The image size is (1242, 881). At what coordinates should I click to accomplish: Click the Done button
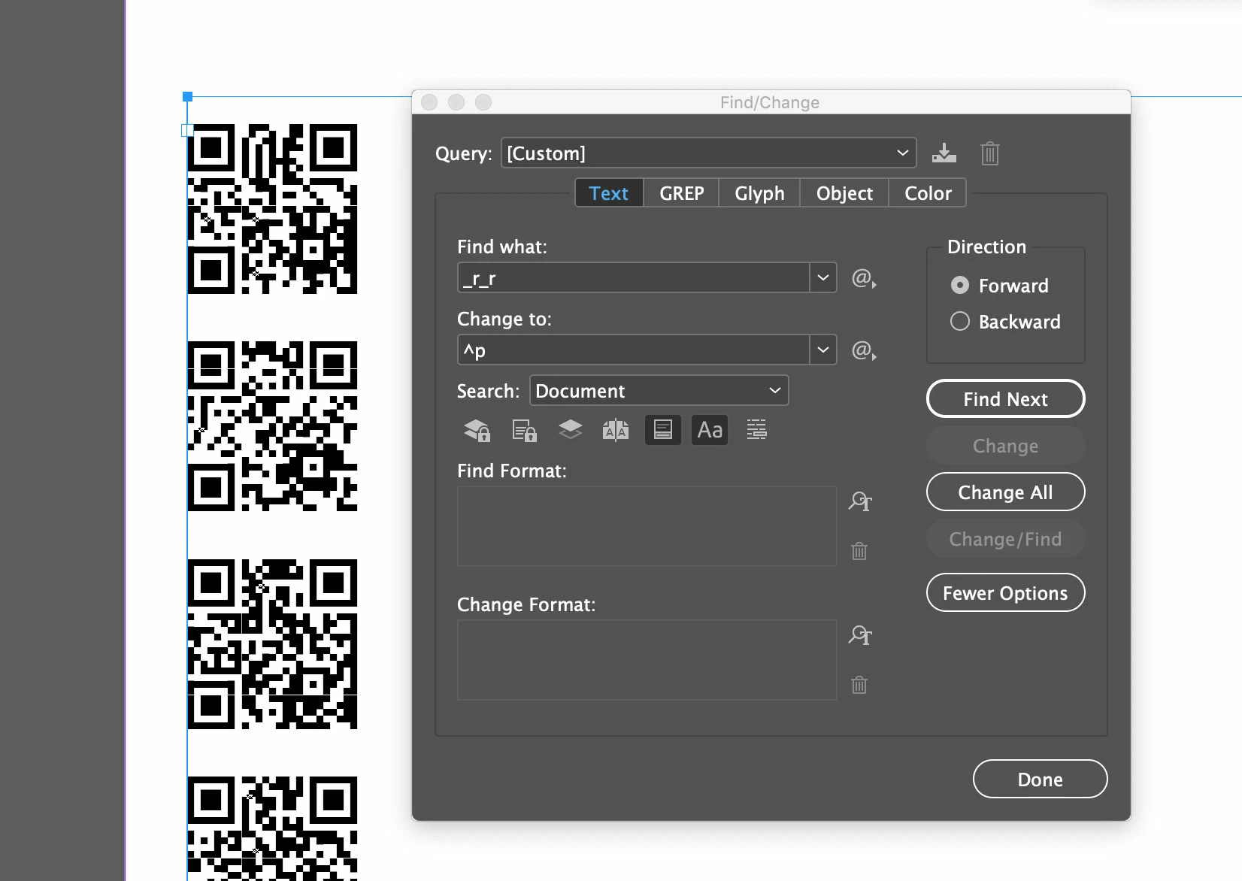coord(1041,780)
